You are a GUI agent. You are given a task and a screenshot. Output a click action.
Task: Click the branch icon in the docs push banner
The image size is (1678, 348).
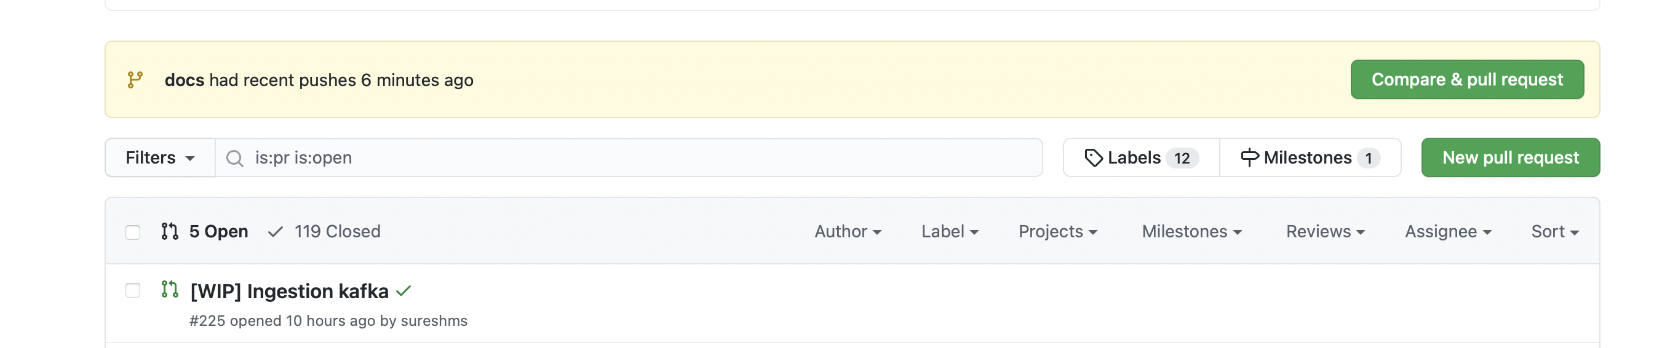click(x=135, y=79)
